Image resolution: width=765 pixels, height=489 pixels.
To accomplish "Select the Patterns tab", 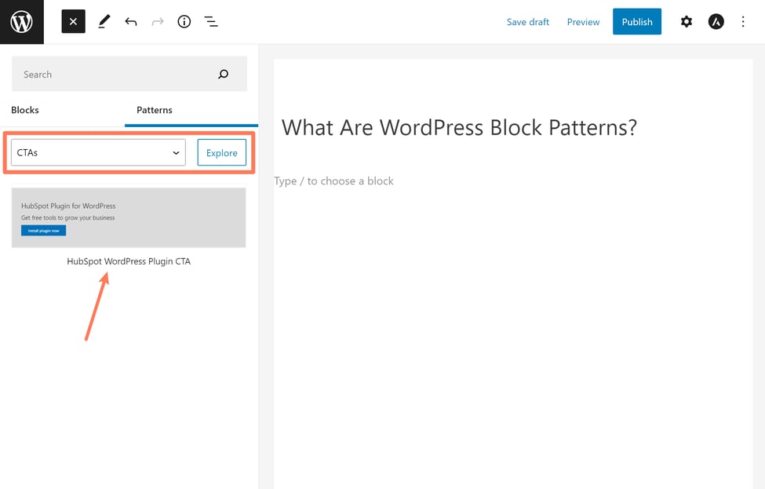I will coord(155,110).
